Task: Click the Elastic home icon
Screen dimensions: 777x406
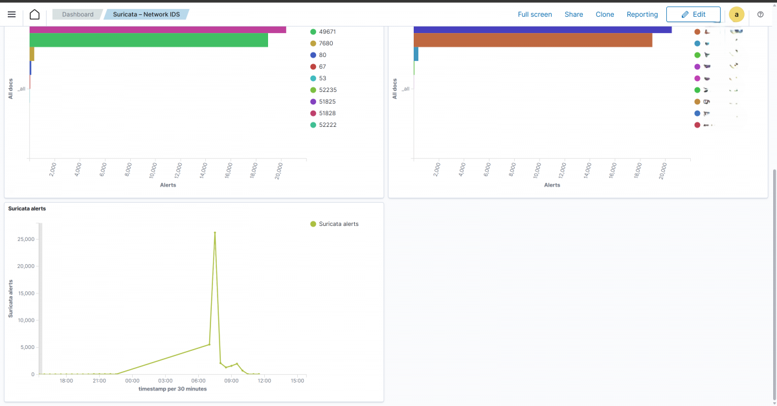Action: coord(35,14)
